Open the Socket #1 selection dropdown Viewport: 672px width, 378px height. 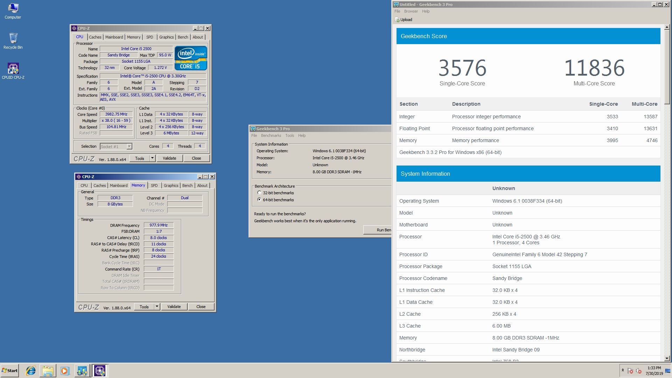click(x=129, y=146)
